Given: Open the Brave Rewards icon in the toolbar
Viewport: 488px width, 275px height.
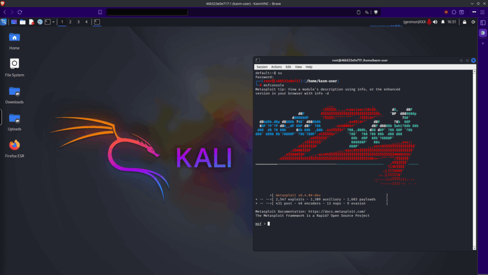Looking at the screenshot, I should click(446, 12).
